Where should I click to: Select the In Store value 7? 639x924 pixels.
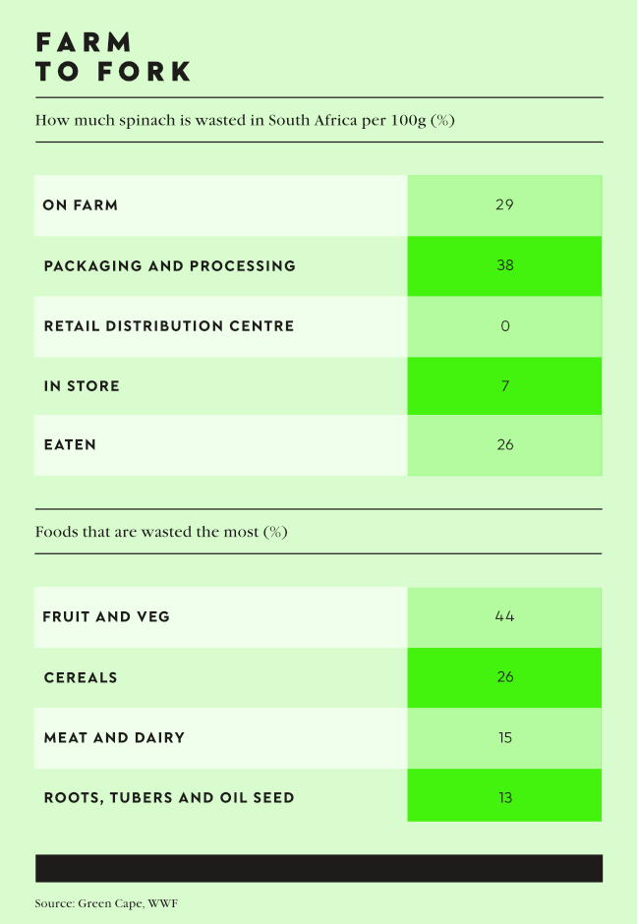point(504,386)
